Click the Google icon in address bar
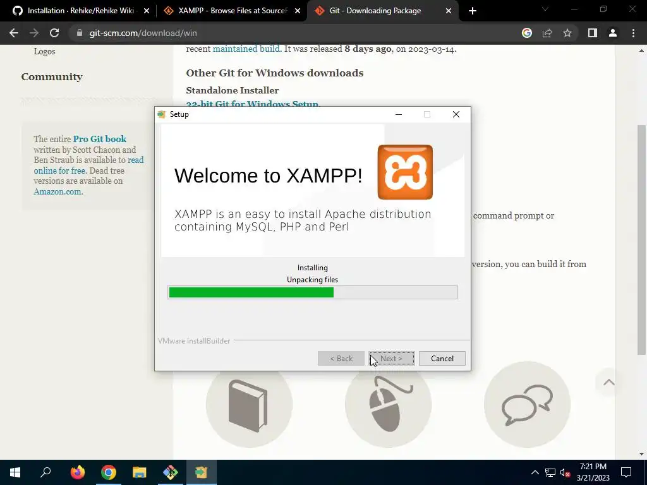 [x=527, y=33]
